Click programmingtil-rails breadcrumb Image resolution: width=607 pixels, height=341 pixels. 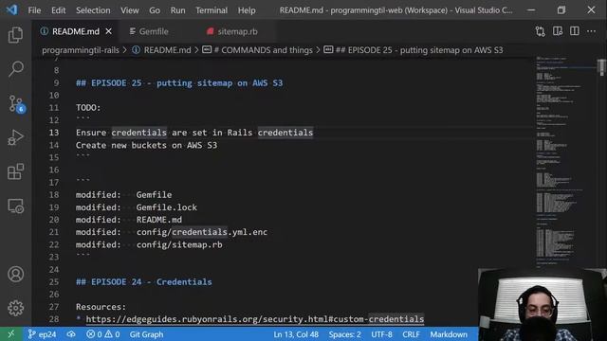[81, 50]
